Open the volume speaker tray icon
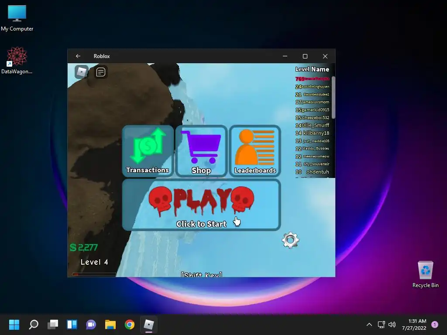This screenshot has width=447, height=335. point(392,325)
